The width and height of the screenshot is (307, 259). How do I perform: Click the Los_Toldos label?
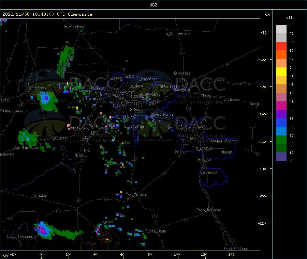136,195
